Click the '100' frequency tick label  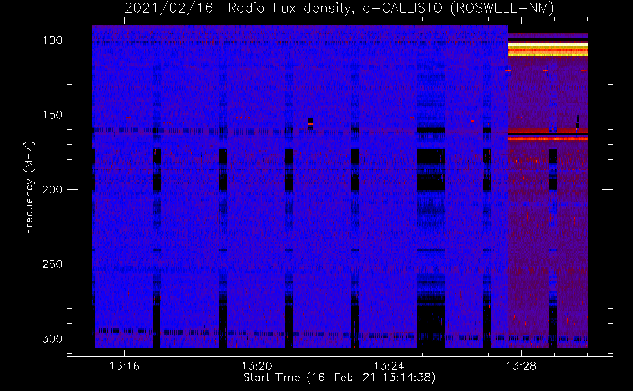tap(52, 40)
